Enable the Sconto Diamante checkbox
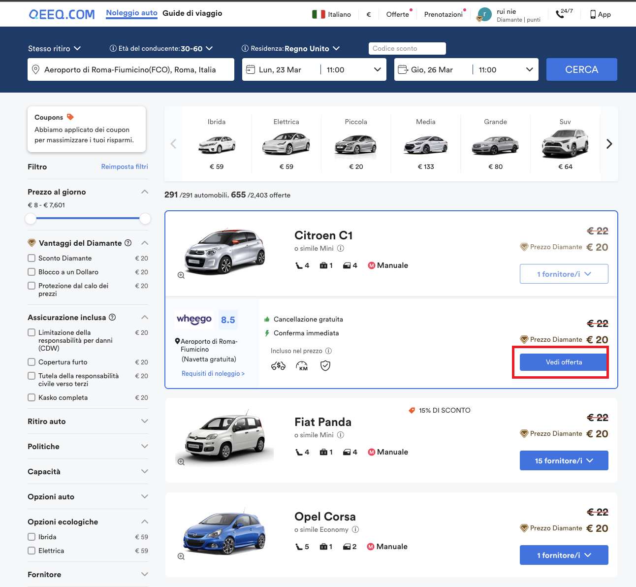Screen dimensions: 636x587 (x=32, y=258)
